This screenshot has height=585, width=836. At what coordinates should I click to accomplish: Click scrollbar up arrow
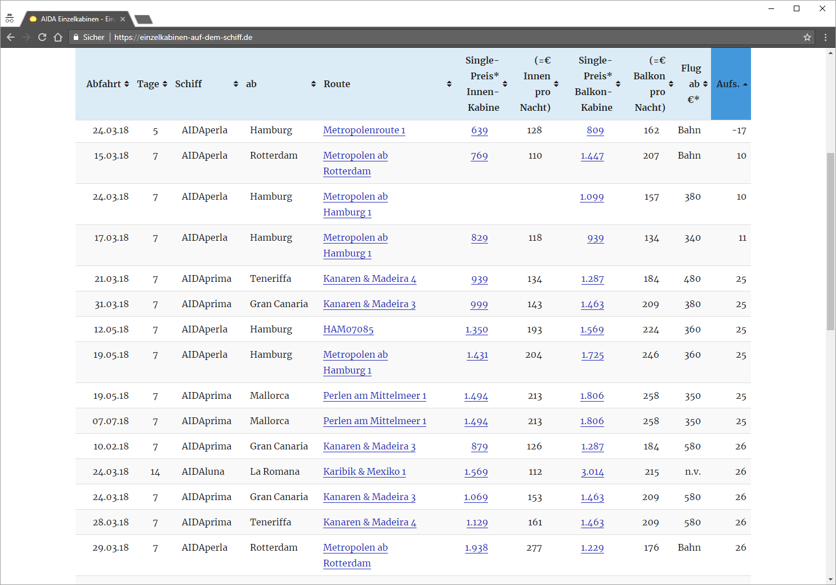(x=830, y=53)
